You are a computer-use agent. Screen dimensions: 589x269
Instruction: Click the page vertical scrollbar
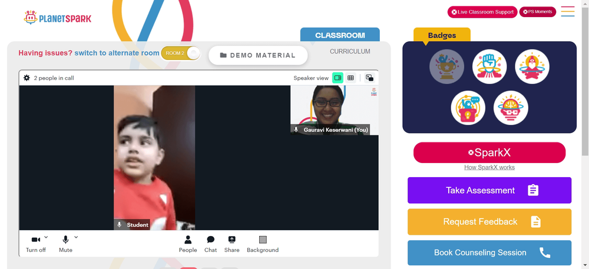[x=585, y=81]
